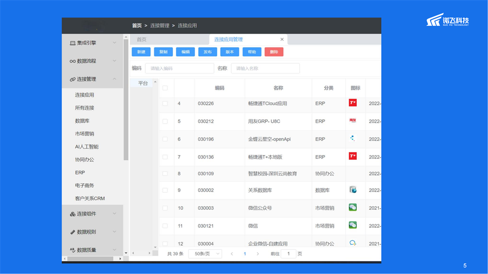Click the WeChat icon in the 微信 row
This screenshot has width=488, height=274.
click(353, 225)
